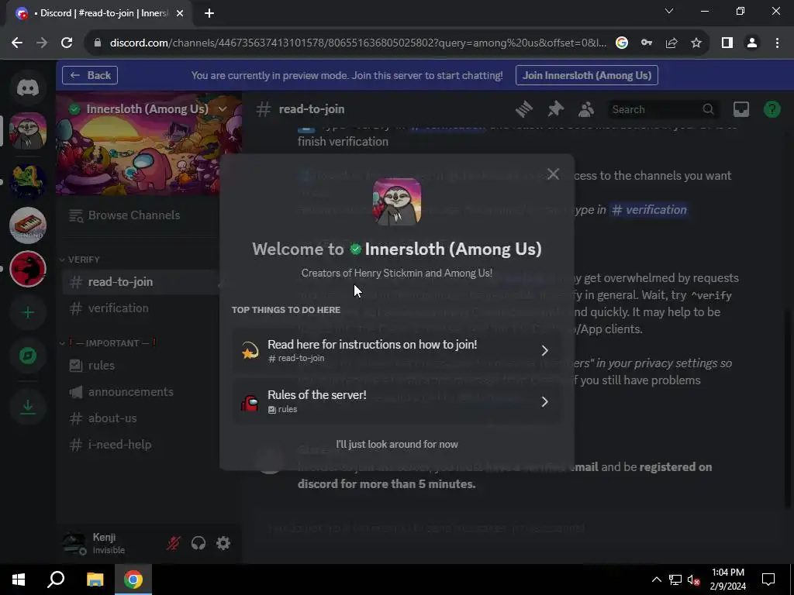Click Join Innersloth (Among Us) button
This screenshot has width=794, height=595.
pyautogui.click(x=587, y=75)
